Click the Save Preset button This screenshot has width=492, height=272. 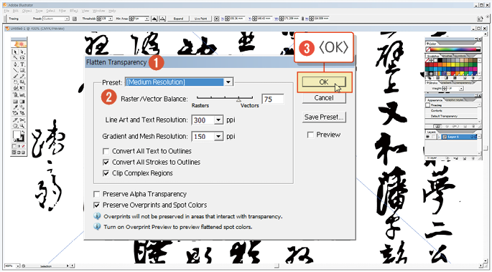[x=324, y=117]
